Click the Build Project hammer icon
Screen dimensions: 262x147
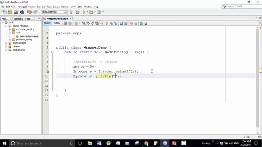pyautogui.click(x=71, y=12)
